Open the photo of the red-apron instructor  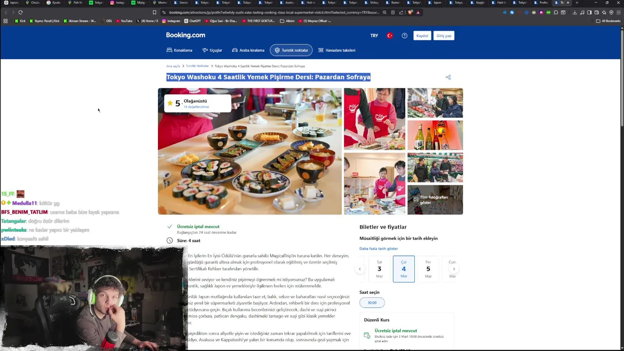pyautogui.click(x=374, y=119)
